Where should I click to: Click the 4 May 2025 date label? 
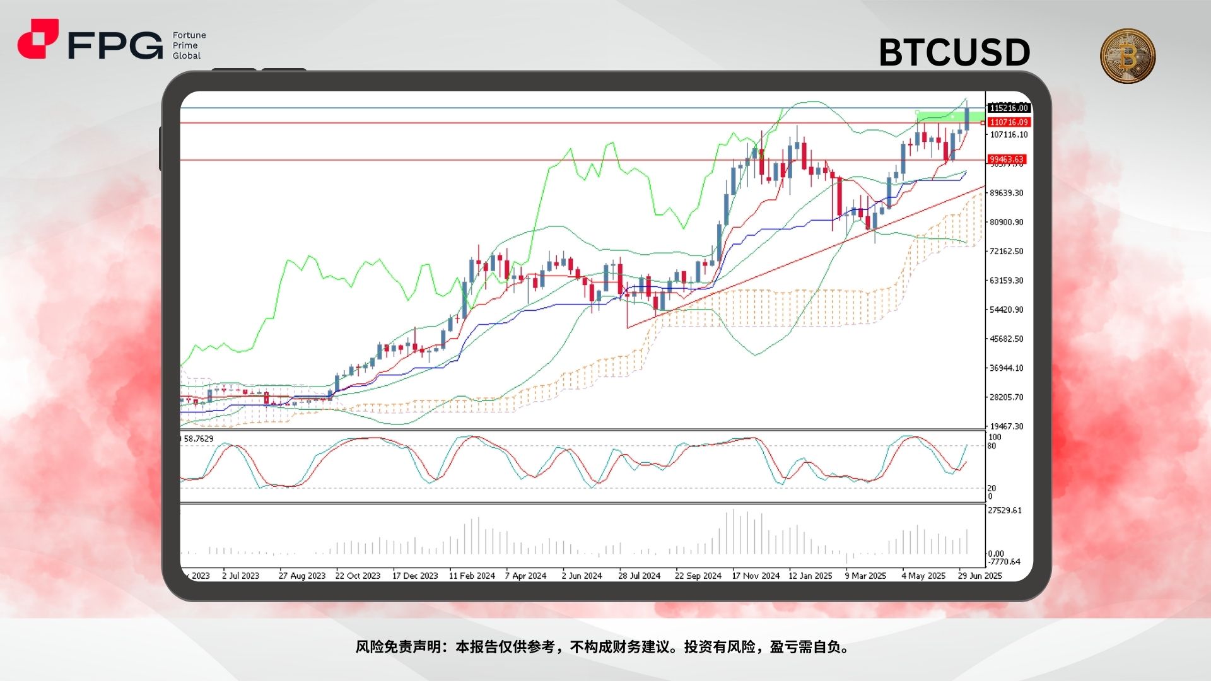923,576
